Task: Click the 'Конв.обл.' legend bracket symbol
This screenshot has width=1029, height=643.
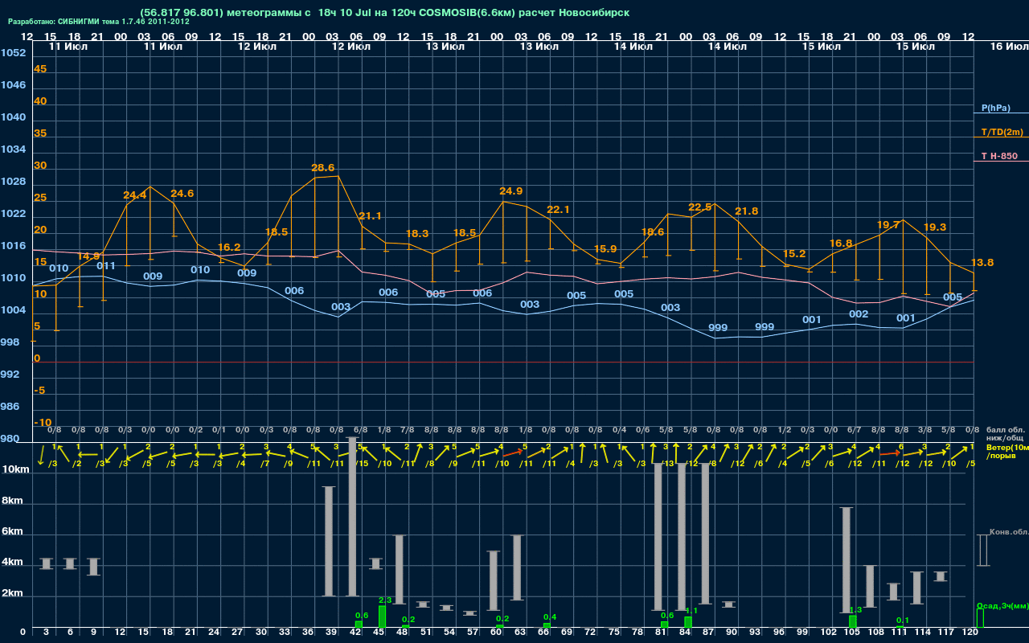Action: (982, 550)
